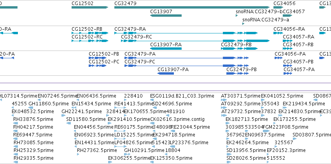Click EST RE41413.5prime label

click(x=134, y=104)
